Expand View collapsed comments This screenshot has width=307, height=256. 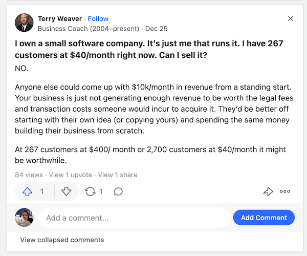tap(62, 240)
